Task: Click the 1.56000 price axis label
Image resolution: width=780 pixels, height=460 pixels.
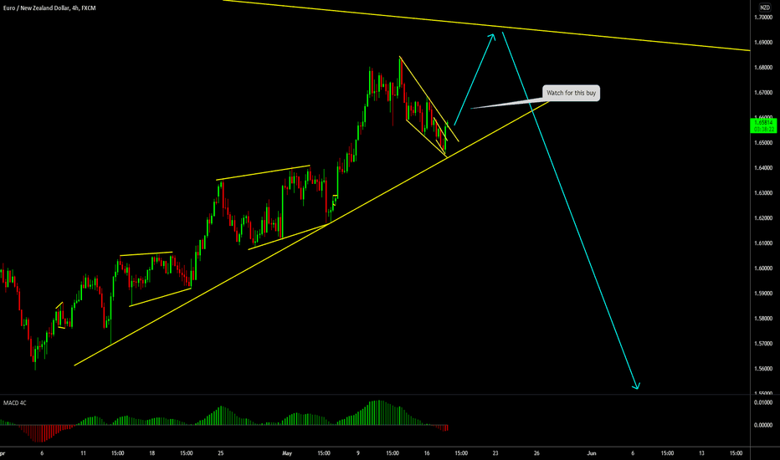Action: click(x=763, y=369)
